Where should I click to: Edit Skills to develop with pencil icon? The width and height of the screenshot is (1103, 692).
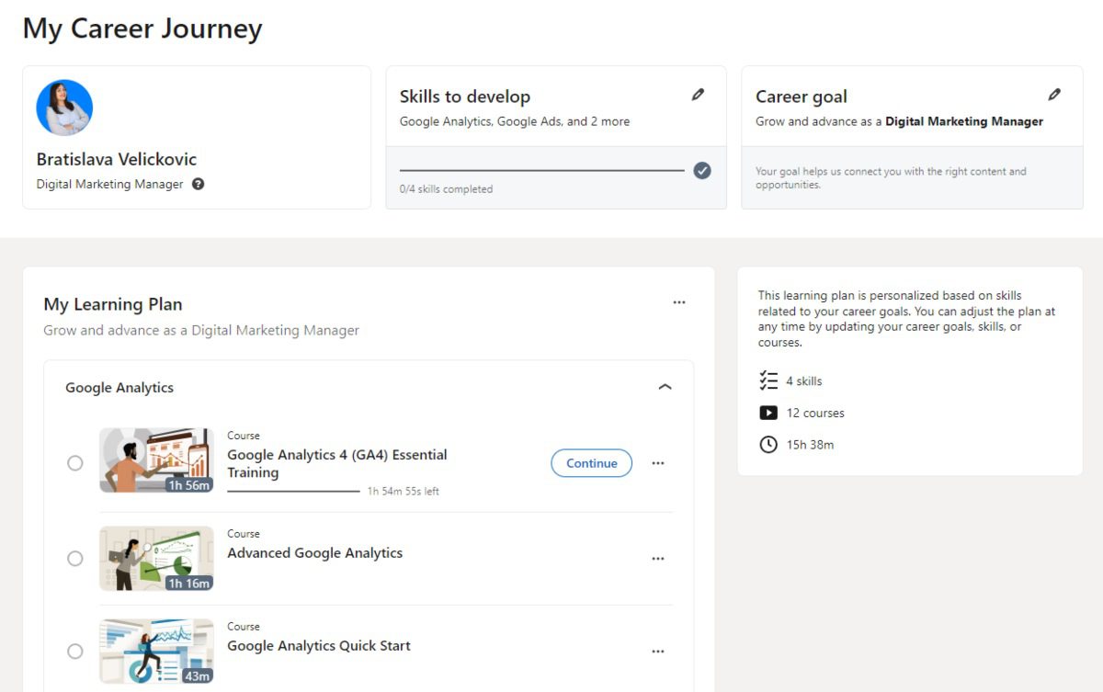699,95
